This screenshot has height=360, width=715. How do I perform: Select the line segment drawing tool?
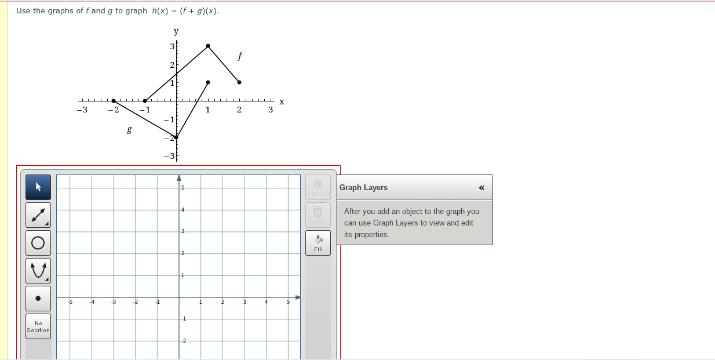(x=38, y=215)
